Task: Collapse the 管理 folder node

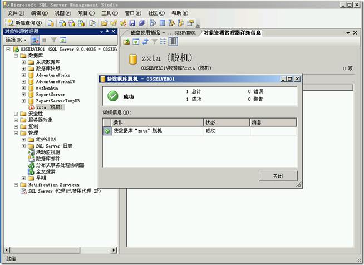Action: pyautogui.click(x=16, y=133)
